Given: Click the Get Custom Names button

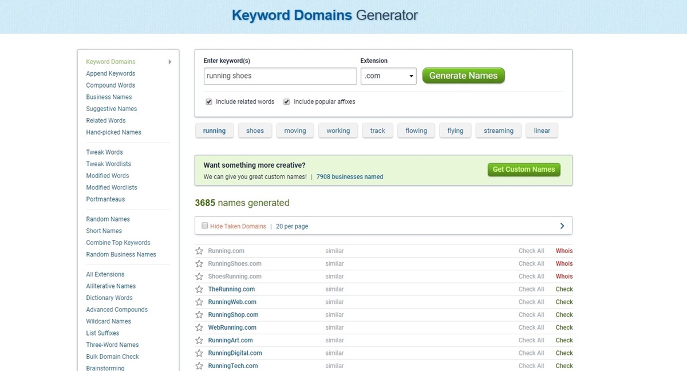Looking at the screenshot, I should point(523,169).
